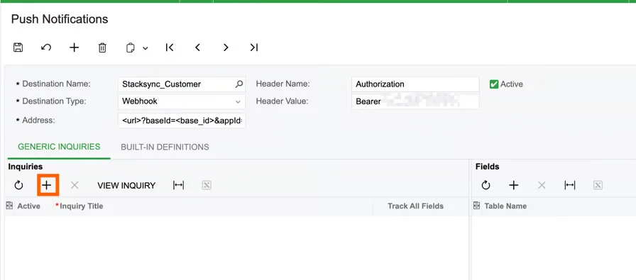Undo changes with the cancel arrow icon
The image size is (636, 280).
tap(46, 47)
